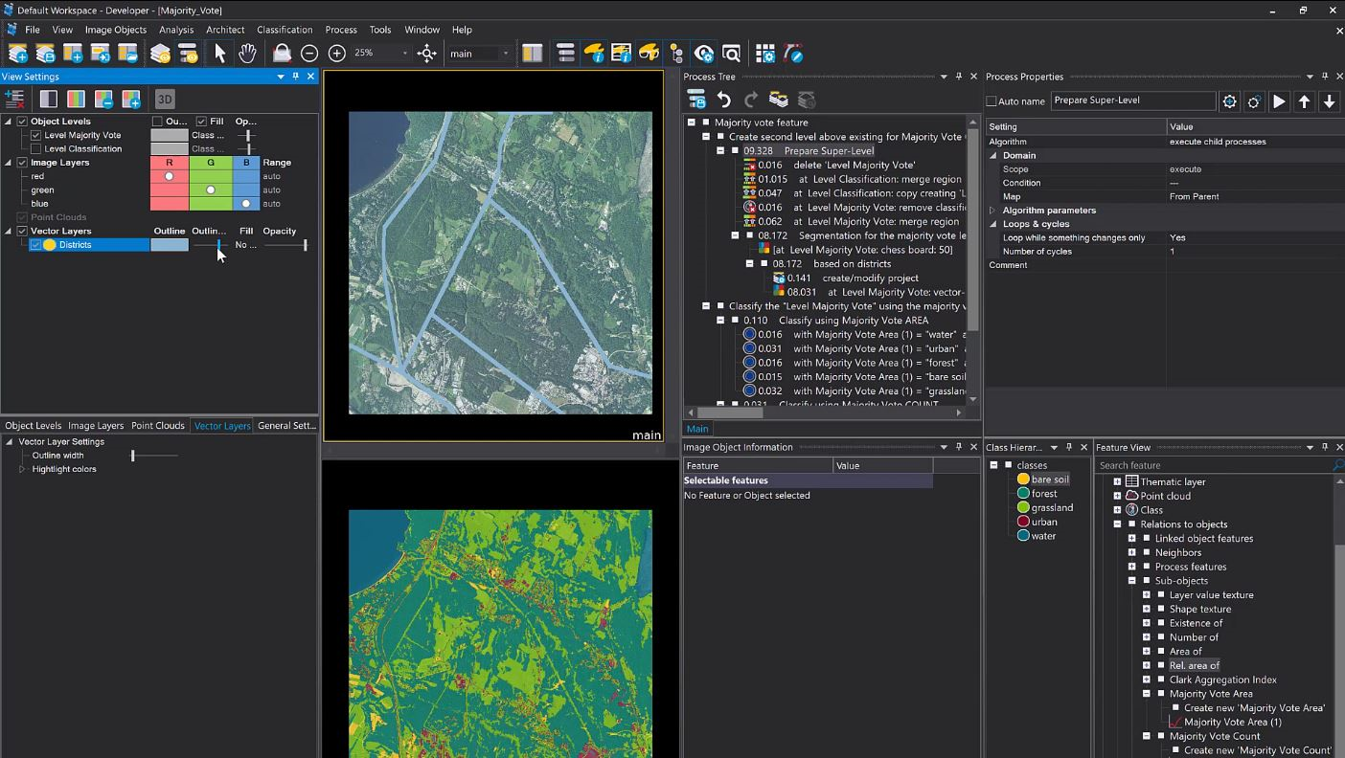
Task: Open the Classification menu
Action: [285, 30]
